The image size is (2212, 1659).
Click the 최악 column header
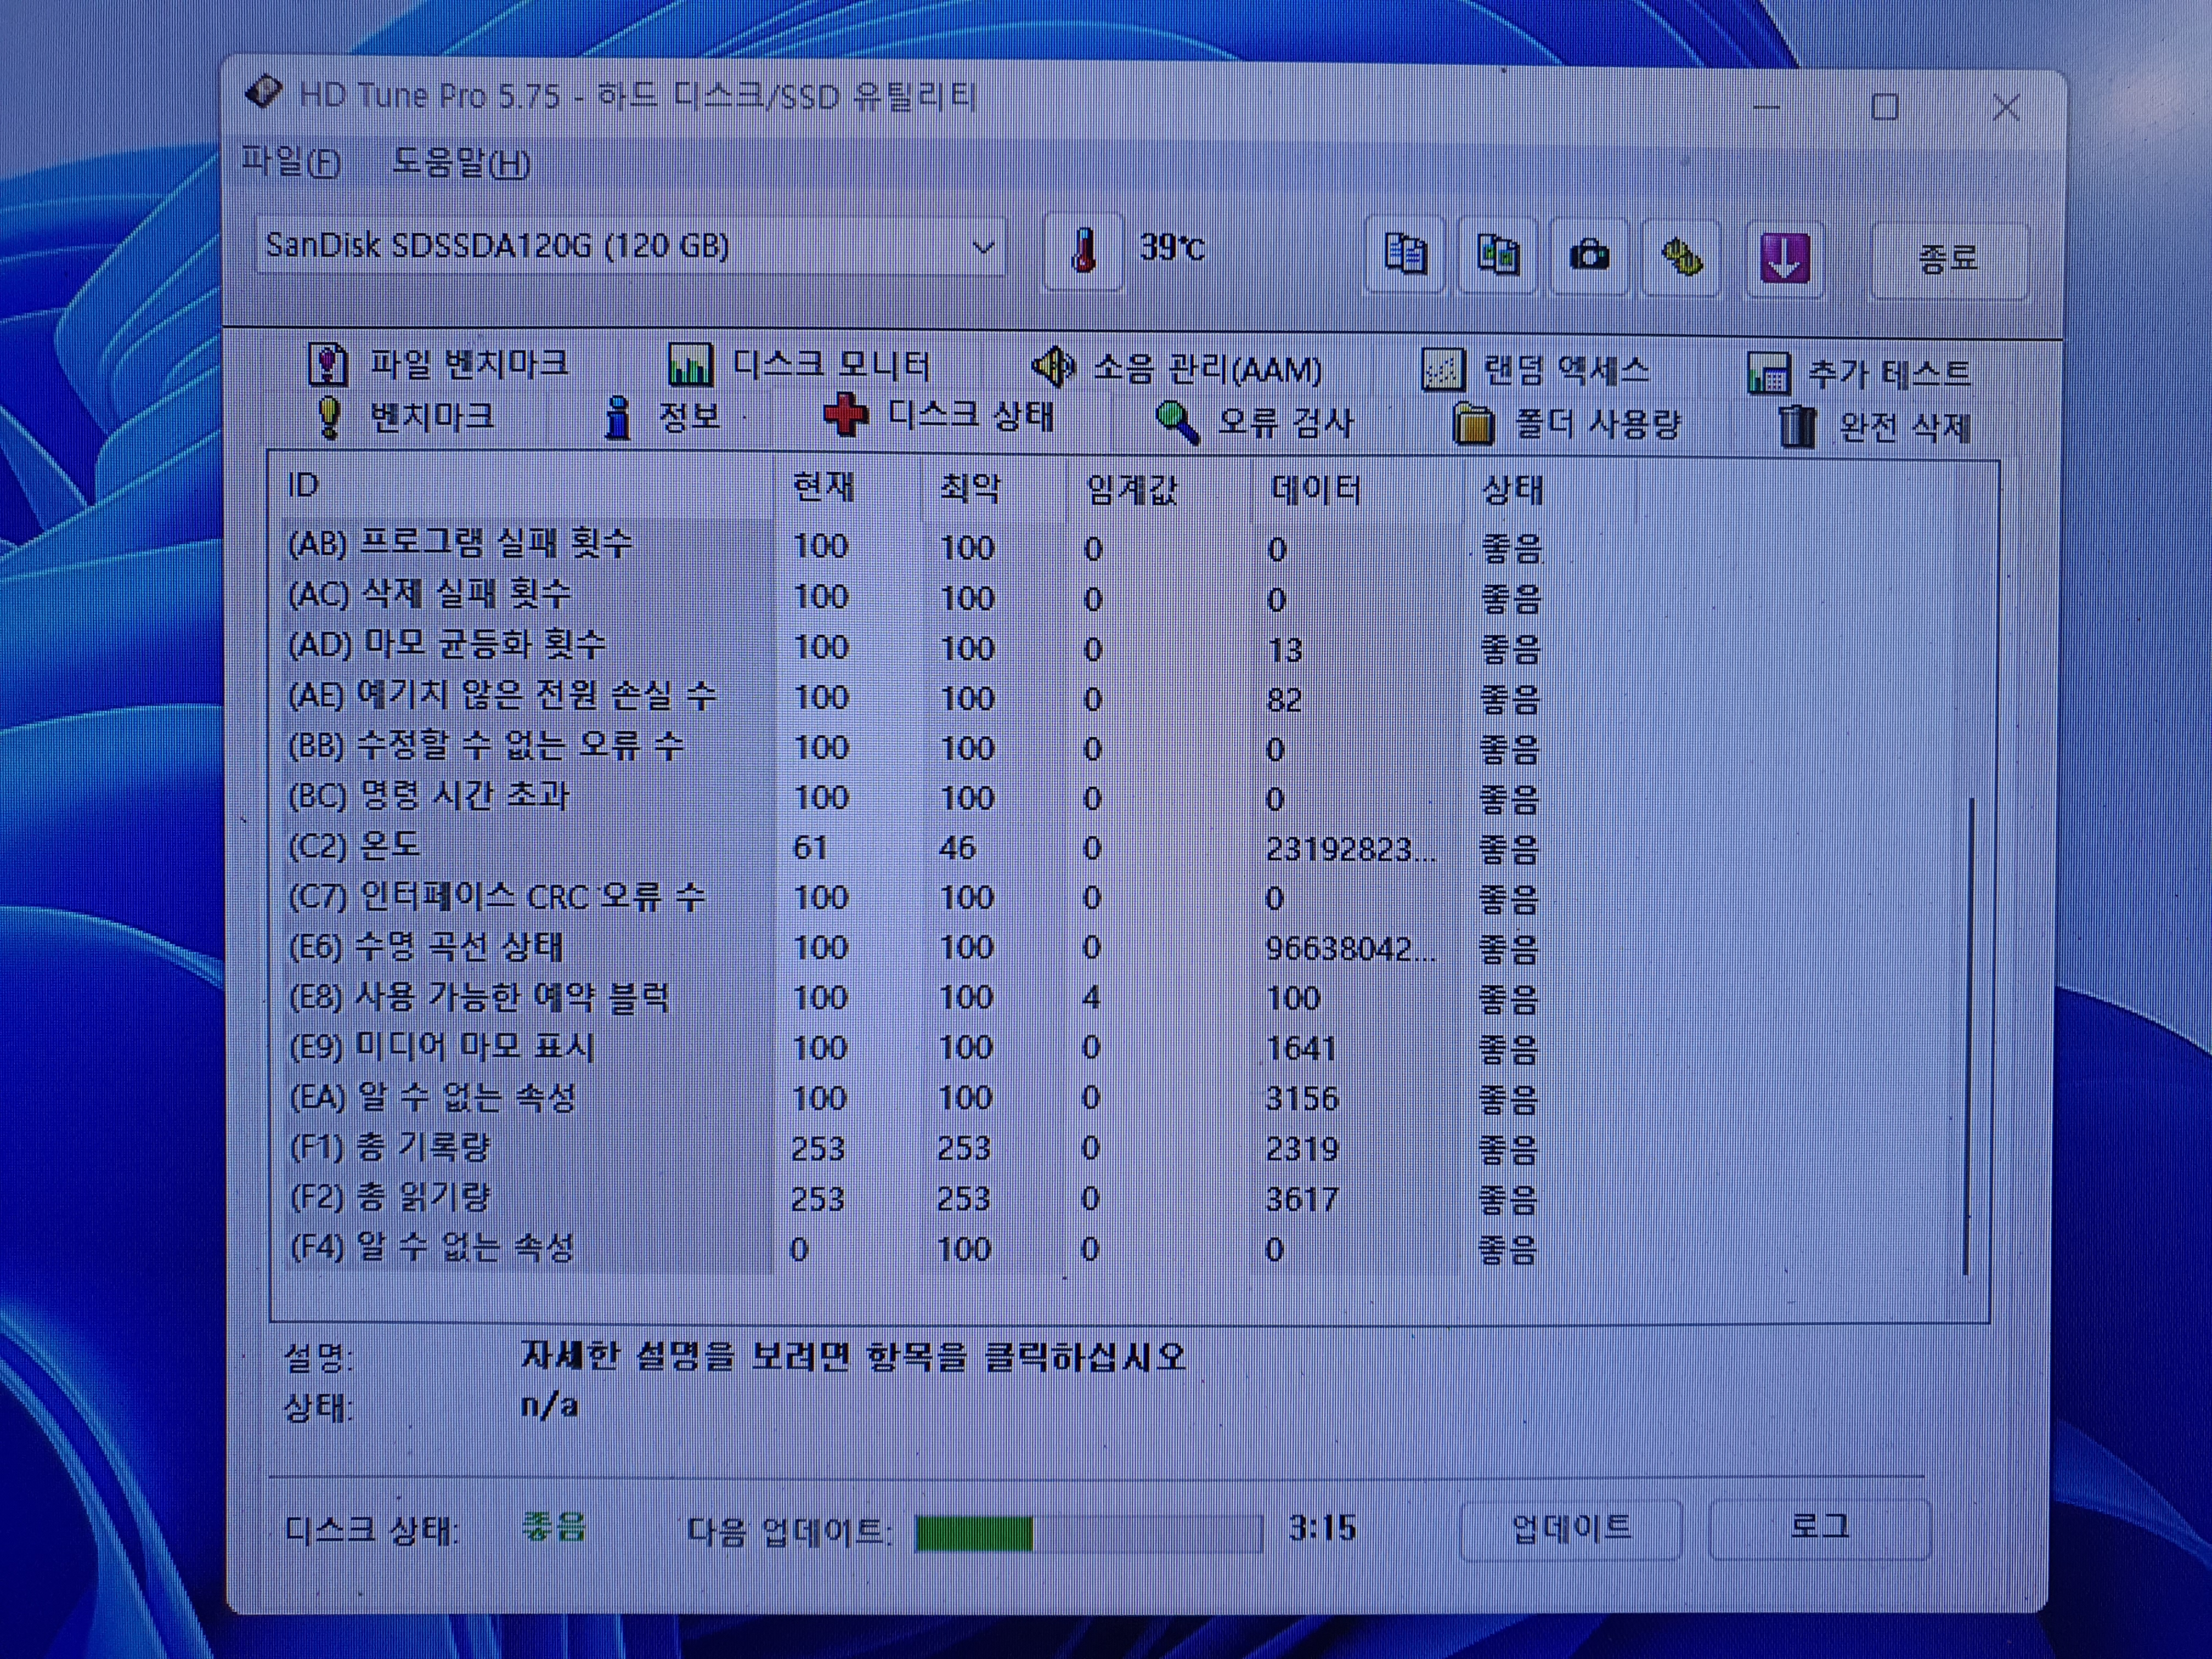pos(994,488)
